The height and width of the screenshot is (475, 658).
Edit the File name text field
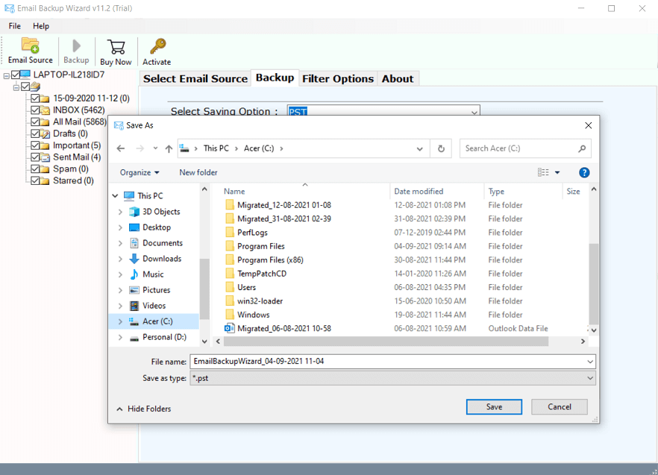387,362
